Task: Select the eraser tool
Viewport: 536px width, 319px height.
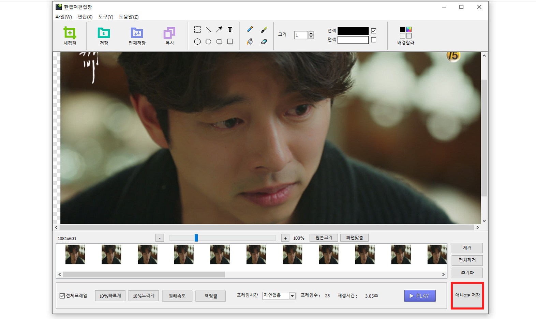Action: pos(264,42)
